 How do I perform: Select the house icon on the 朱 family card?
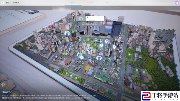click(x=81, y=19)
